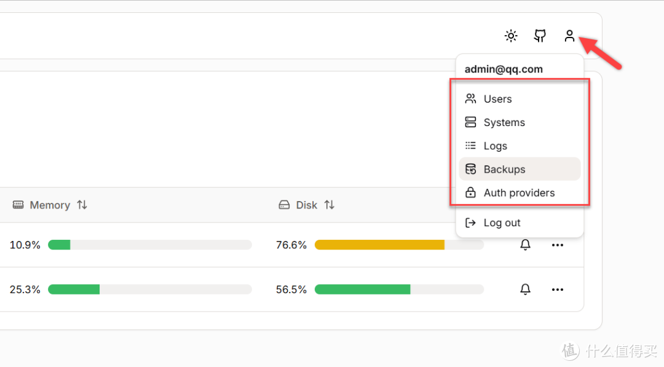Open Users from admin menu

click(x=497, y=99)
